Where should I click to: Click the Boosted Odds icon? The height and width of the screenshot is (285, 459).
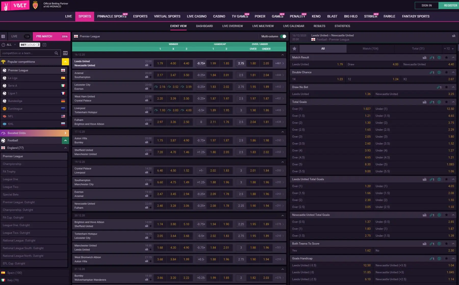click(3, 133)
